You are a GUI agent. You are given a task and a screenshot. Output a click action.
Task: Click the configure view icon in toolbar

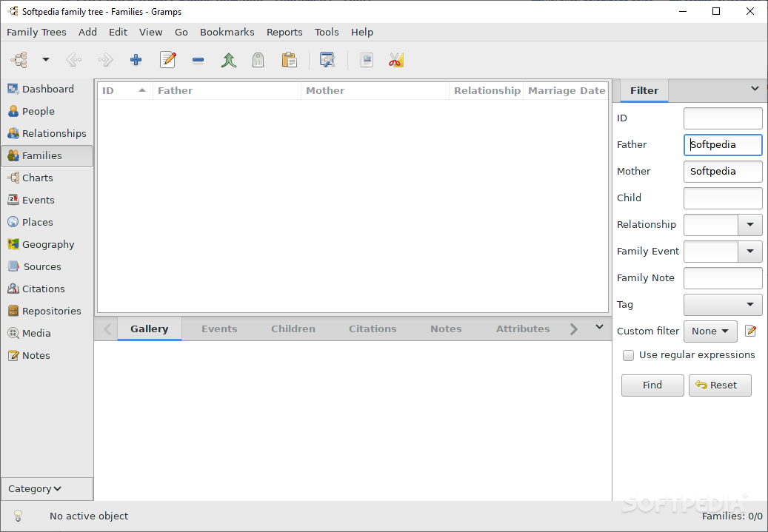pyautogui.click(x=327, y=60)
